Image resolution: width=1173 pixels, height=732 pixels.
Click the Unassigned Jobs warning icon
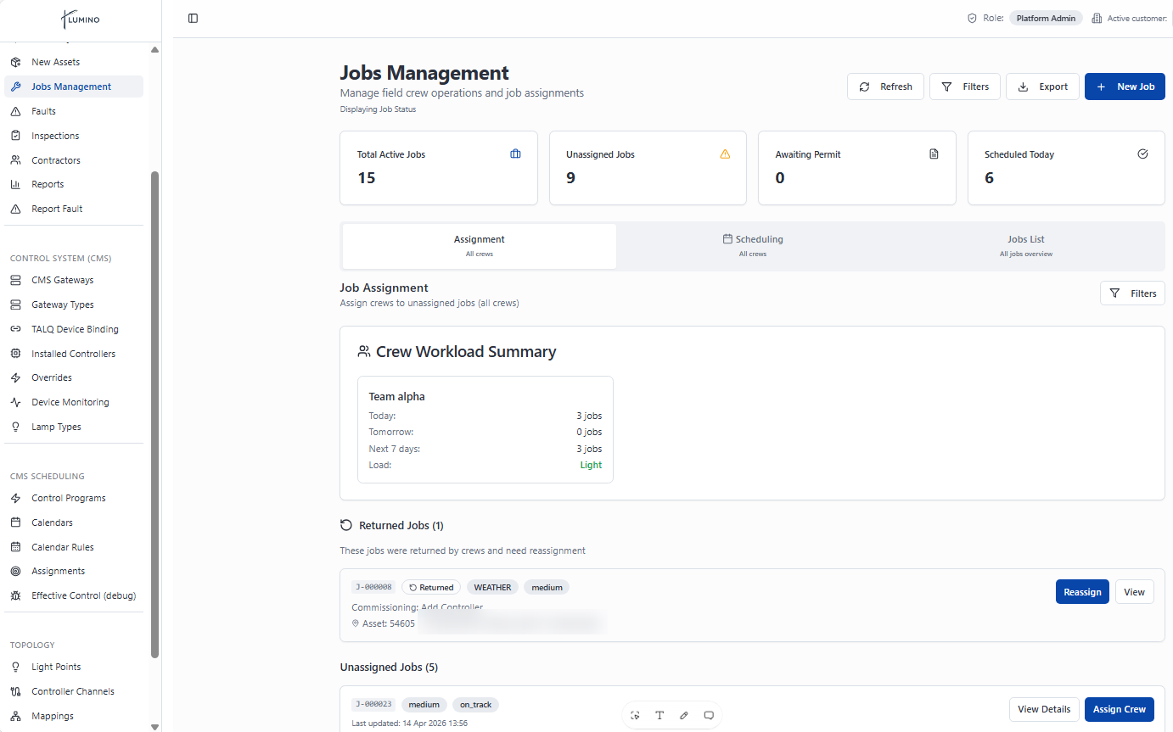point(725,154)
